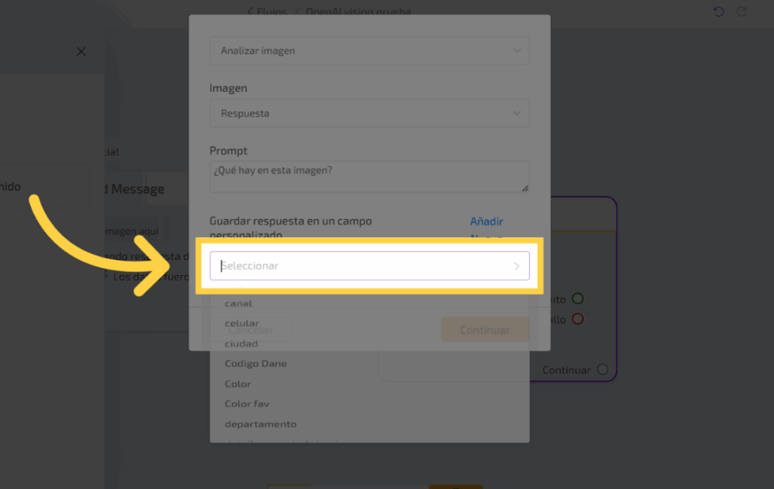Pick 'departamento' from the field list
This screenshot has width=774, height=489.
point(261,424)
